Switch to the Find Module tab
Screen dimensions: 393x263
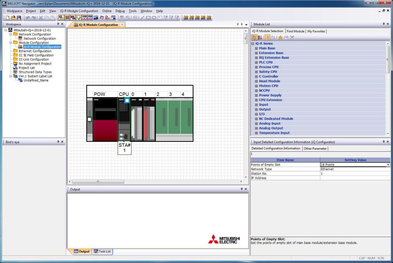(x=295, y=31)
